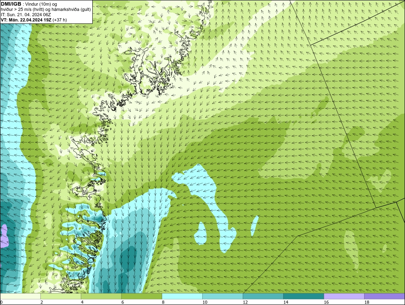Click the 12–14 m/s legend color swatch

click(263, 296)
